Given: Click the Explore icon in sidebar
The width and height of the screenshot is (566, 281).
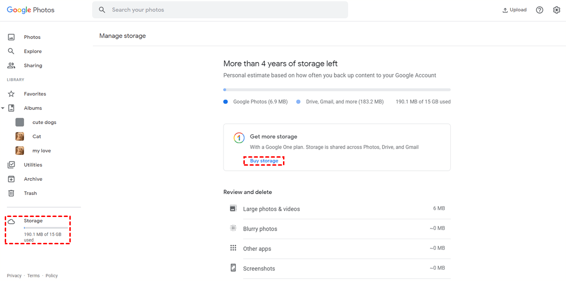Looking at the screenshot, I should tap(11, 51).
